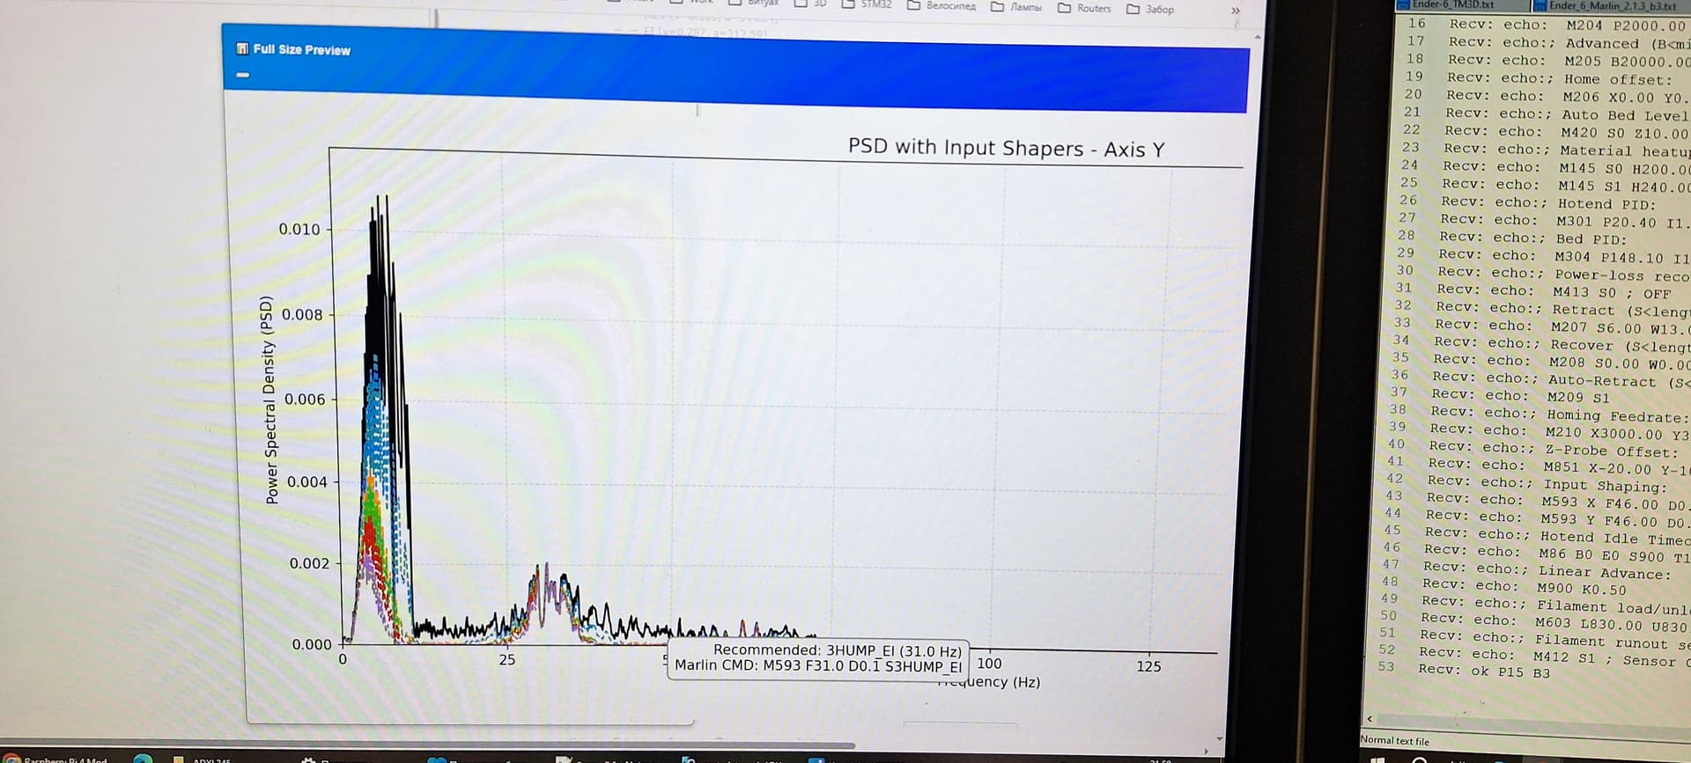
Task: Click the Chrome Raspberry Pi taskbar icon
Action: click(14, 759)
